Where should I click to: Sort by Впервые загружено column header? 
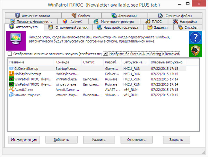167,62
